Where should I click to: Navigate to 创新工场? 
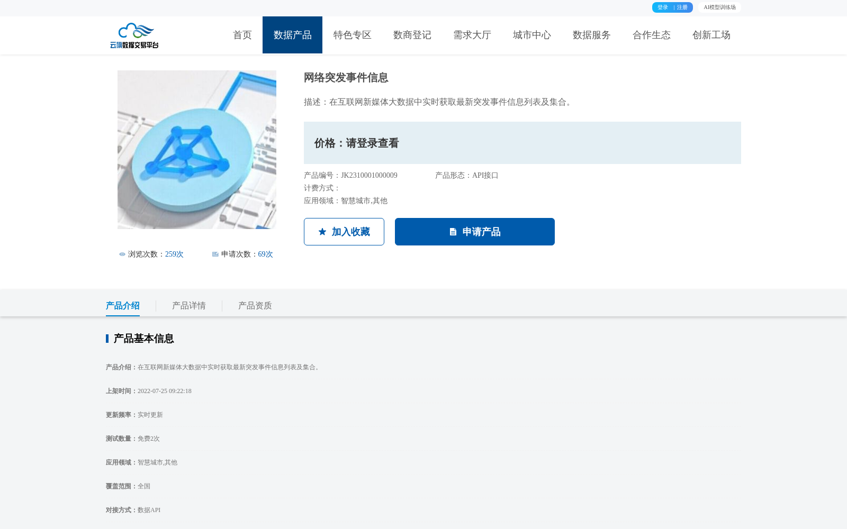(711, 35)
